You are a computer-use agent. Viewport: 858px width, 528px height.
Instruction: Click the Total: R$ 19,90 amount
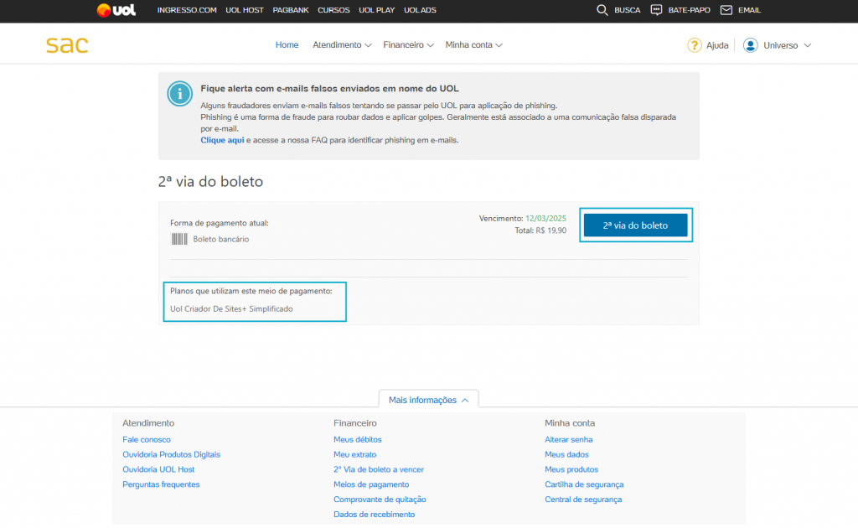(540, 230)
